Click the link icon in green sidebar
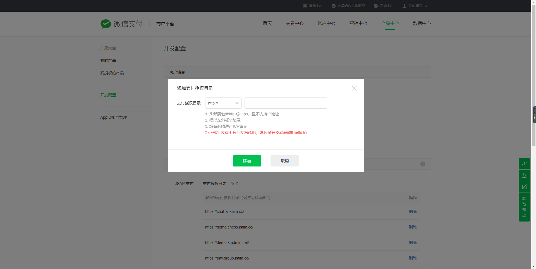The height and width of the screenshot is (269, 536). tap(524, 164)
